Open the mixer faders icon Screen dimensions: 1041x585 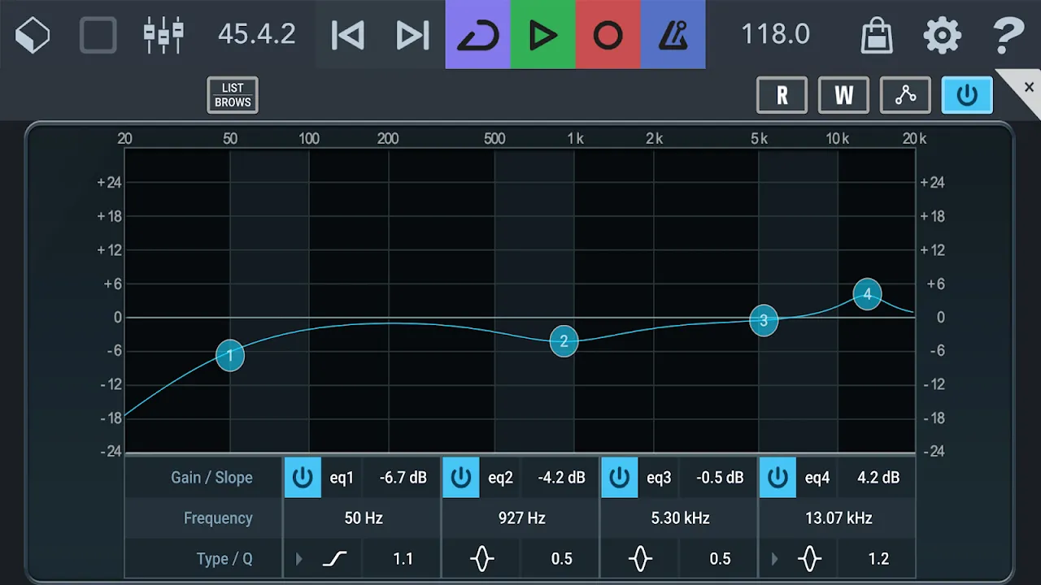click(x=163, y=35)
